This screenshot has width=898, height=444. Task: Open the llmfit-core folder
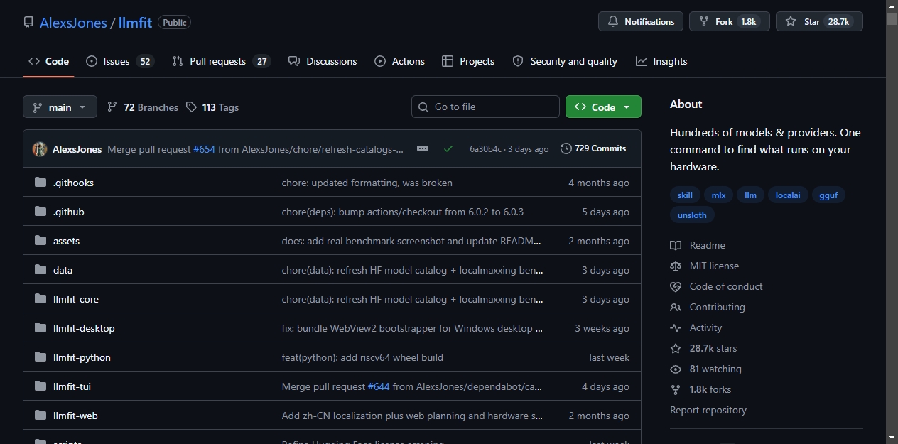[76, 299]
